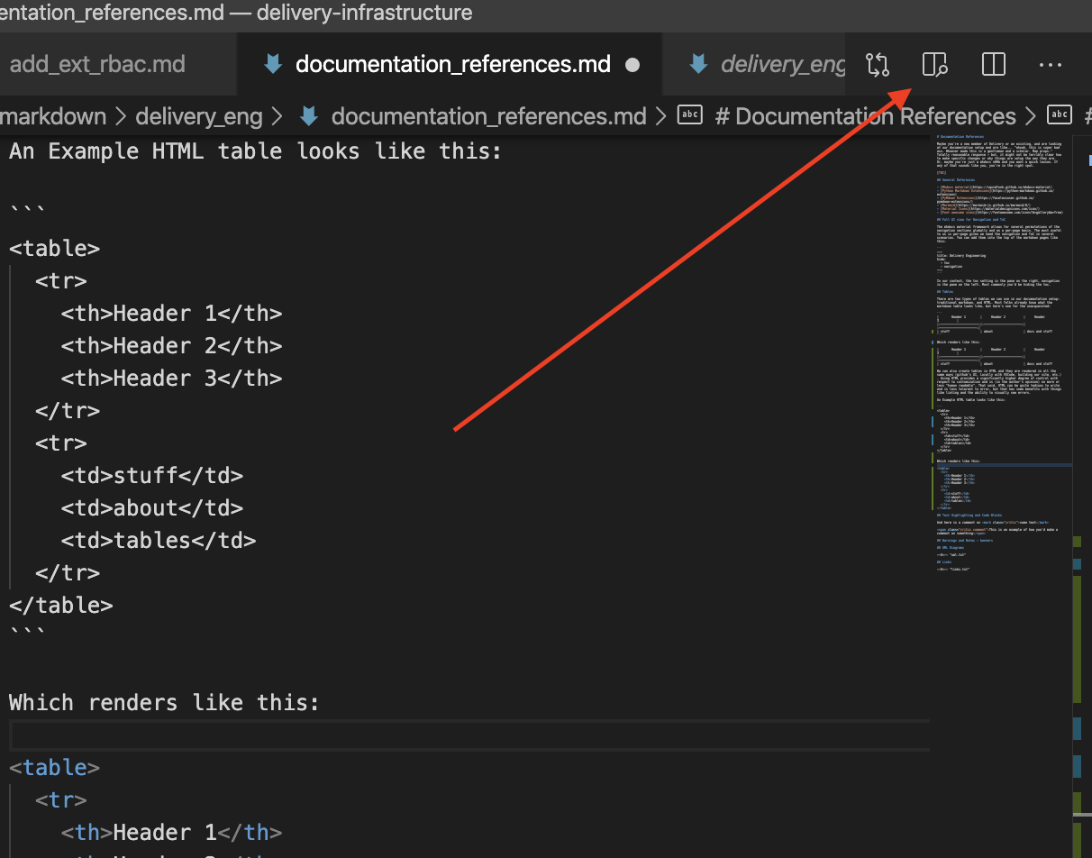The image size is (1092, 858).
Task: Click the '<td>tables</td>' line
Action: (159, 541)
